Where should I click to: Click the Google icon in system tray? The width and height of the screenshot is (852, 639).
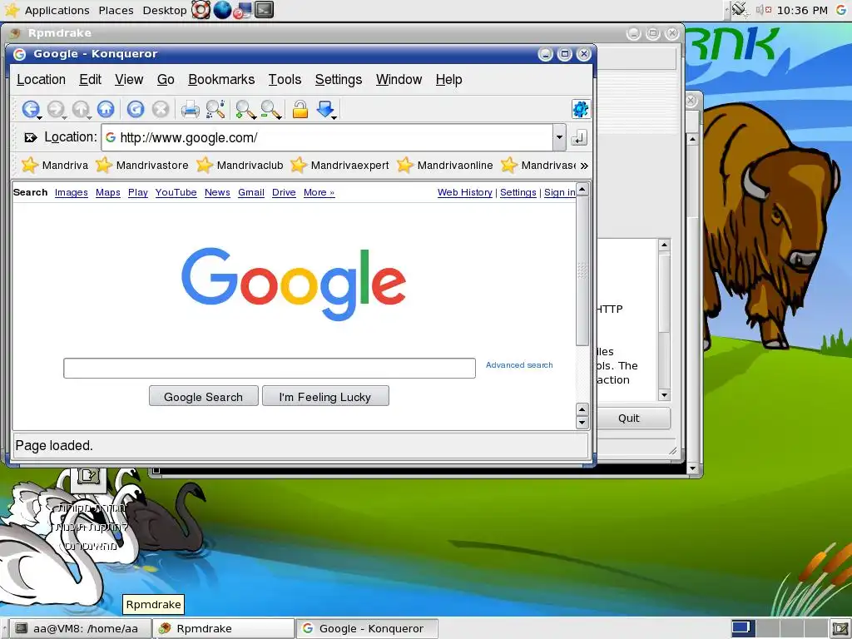click(841, 10)
